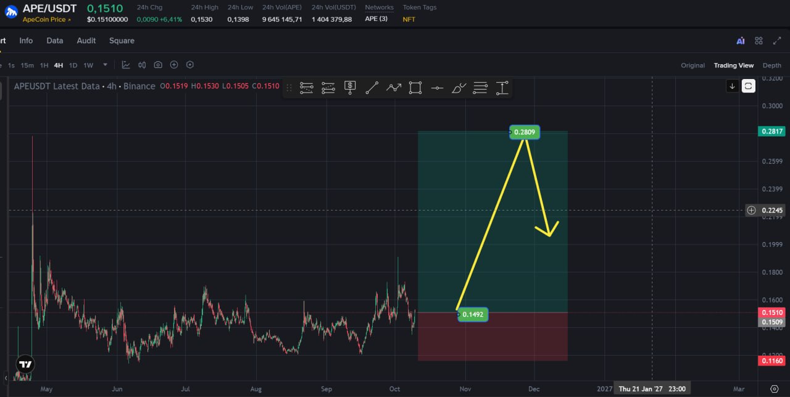Set timeframe to 1W
The image size is (790, 397).
[x=88, y=65]
